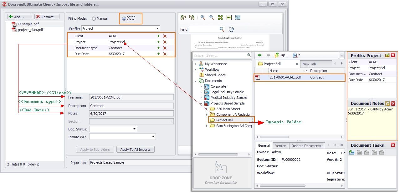Open the Related Documents tab
Viewport: 400px width, 193px height.
tap(306, 146)
